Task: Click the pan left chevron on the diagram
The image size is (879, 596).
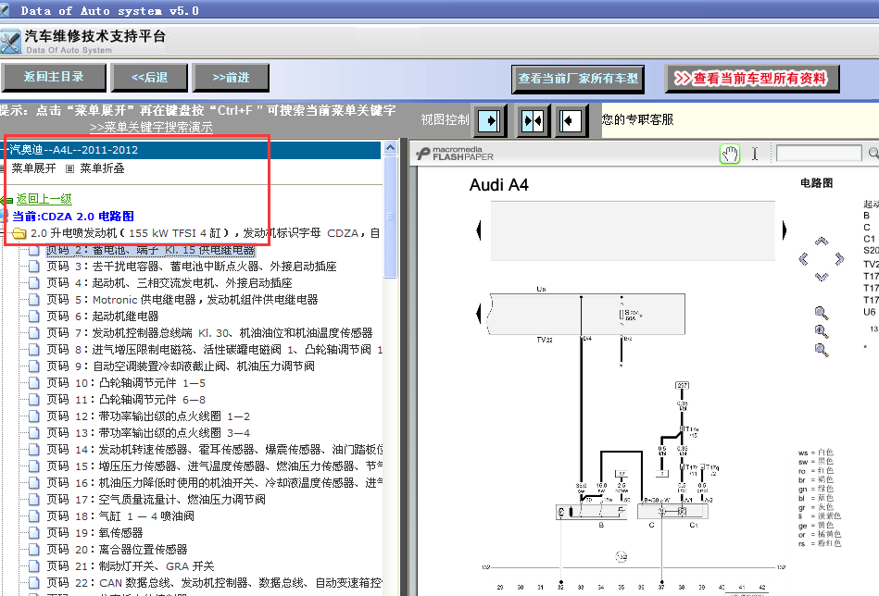Action: (803, 258)
